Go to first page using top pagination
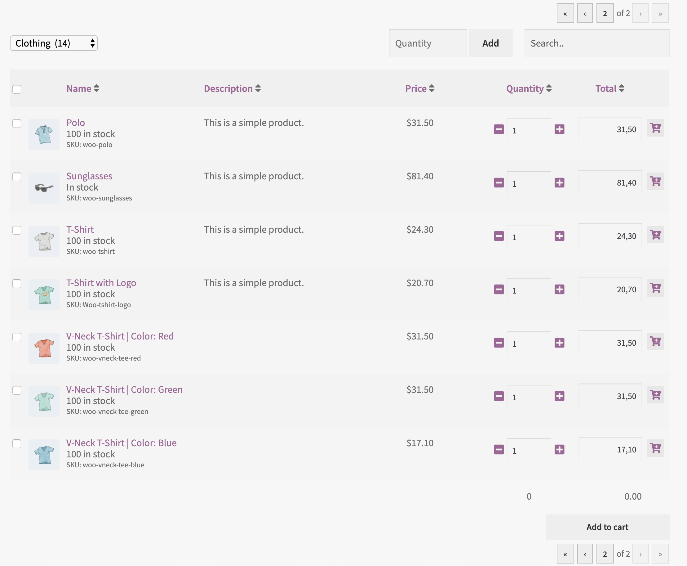The image size is (687, 566). pos(565,13)
